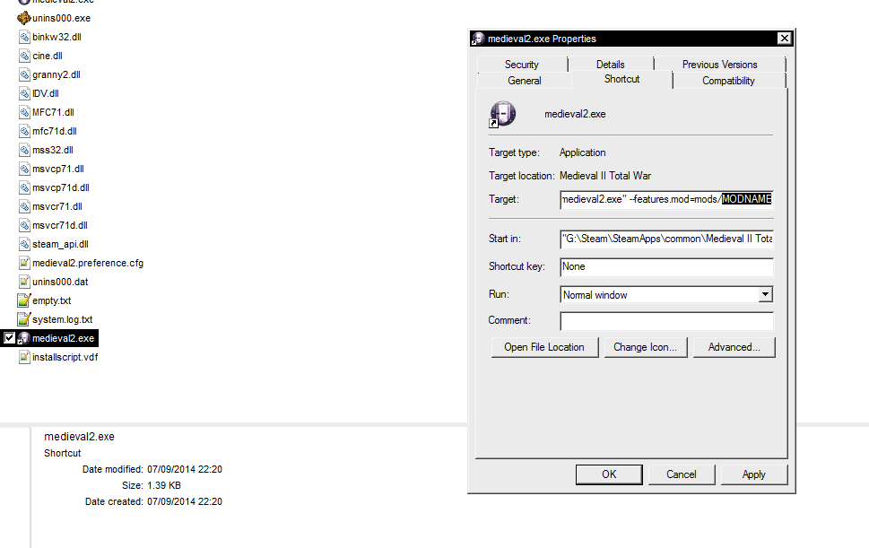Click the cine.dll file icon
This screenshot has width=869, height=548.
point(24,56)
